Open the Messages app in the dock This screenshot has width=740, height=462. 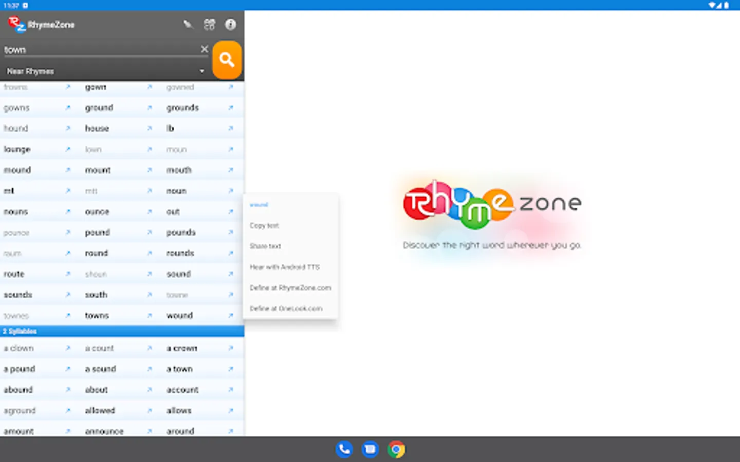pyautogui.click(x=370, y=449)
